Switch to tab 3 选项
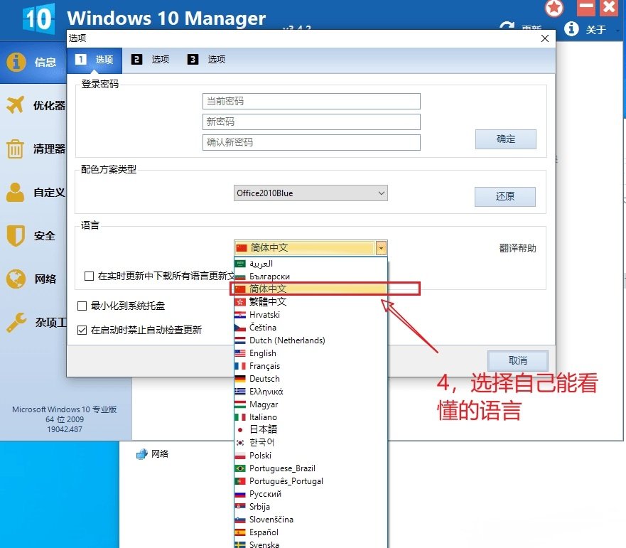This screenshot has height=548, width=626. click(206, 60)
